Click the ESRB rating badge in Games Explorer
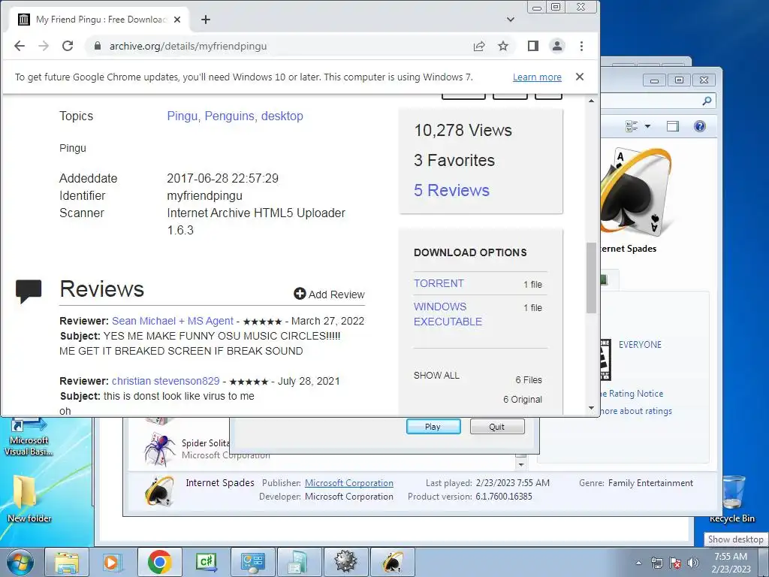This screenshot has width=769, height=577. coord(606,360)
